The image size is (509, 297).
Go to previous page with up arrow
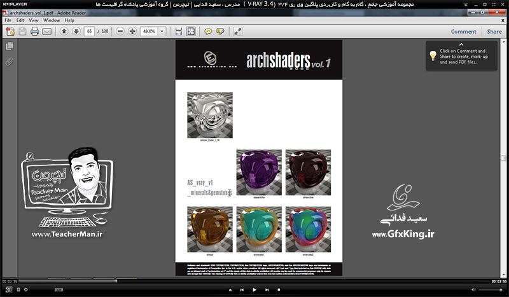pos(64,31)
